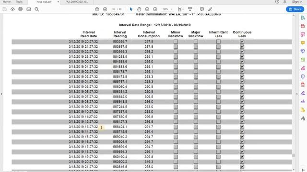Viewport: 307px width, 172px height.
Task: Click the reading value 553399.7
Action: tap(120, 42)
